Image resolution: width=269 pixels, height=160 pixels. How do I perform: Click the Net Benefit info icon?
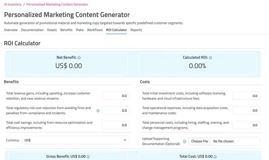point(79,58)
